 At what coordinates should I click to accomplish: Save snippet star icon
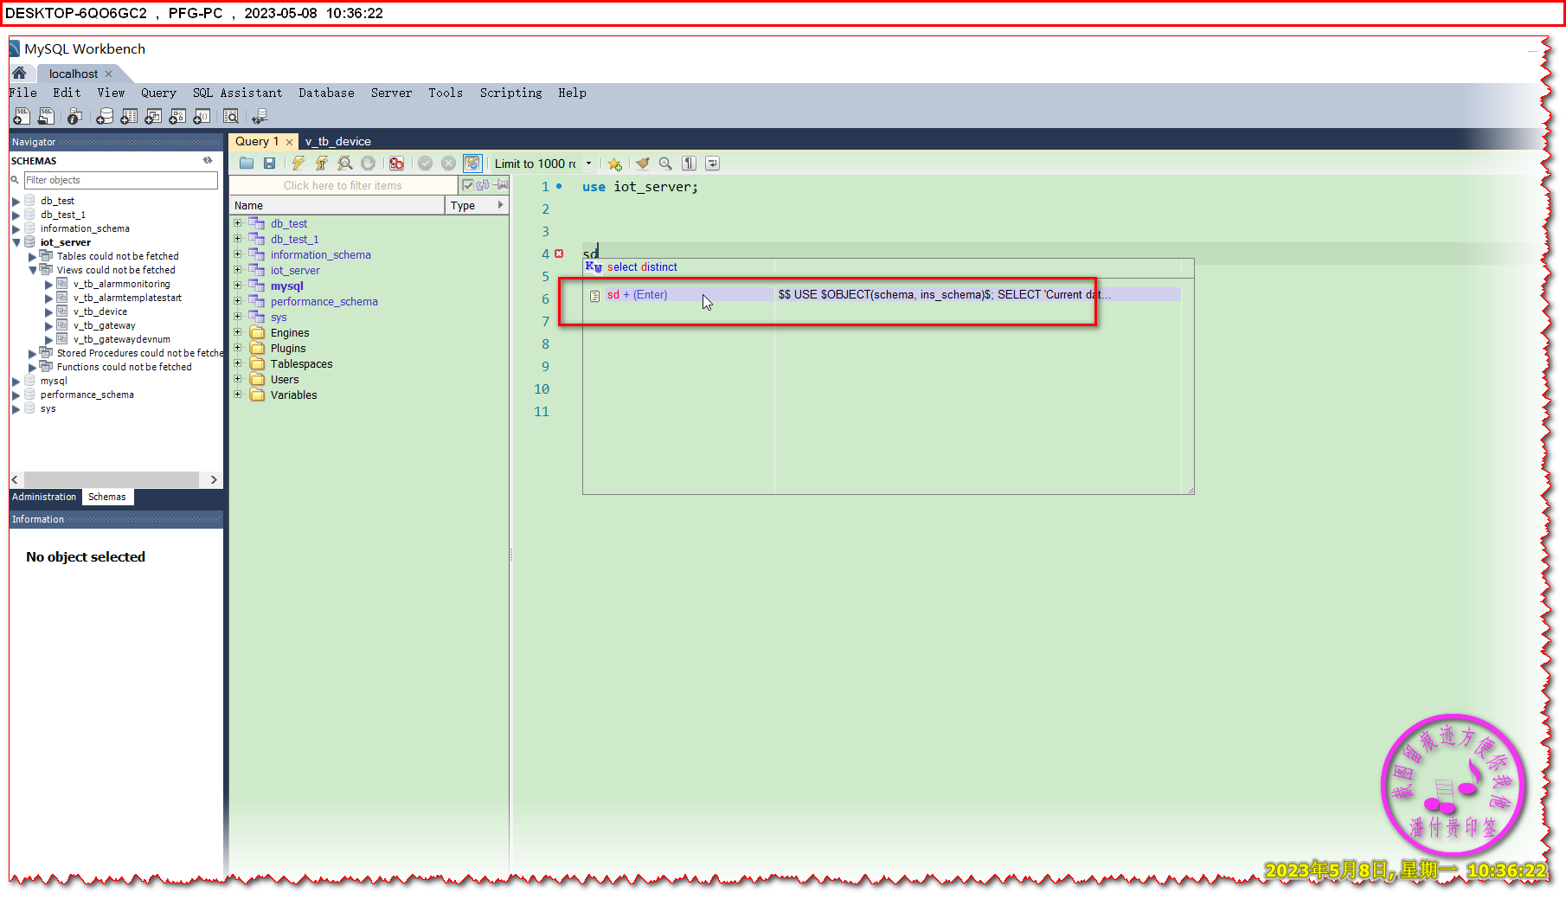pyautogui.click(x=615, y=164)
